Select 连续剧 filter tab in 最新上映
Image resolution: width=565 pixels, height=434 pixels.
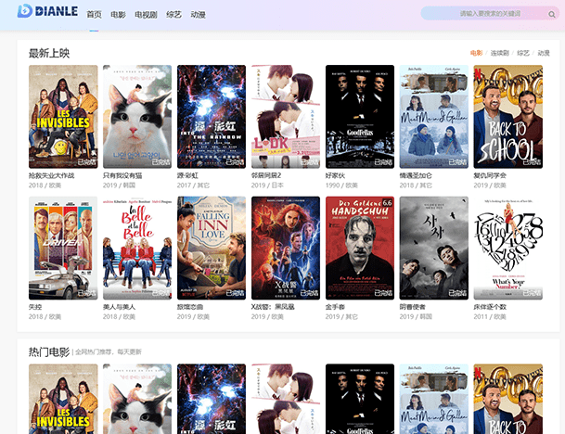(x=499, y=54)
